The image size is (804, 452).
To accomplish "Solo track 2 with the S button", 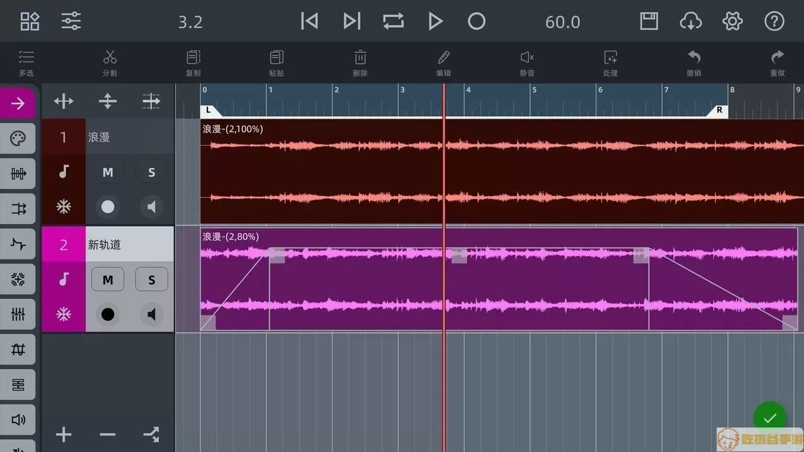I will [x=151, y=279].
